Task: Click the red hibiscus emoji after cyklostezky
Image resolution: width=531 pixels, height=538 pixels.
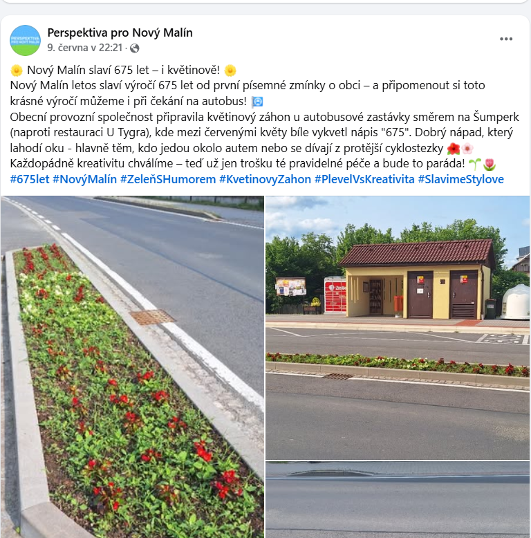Action: coord(454,149)
